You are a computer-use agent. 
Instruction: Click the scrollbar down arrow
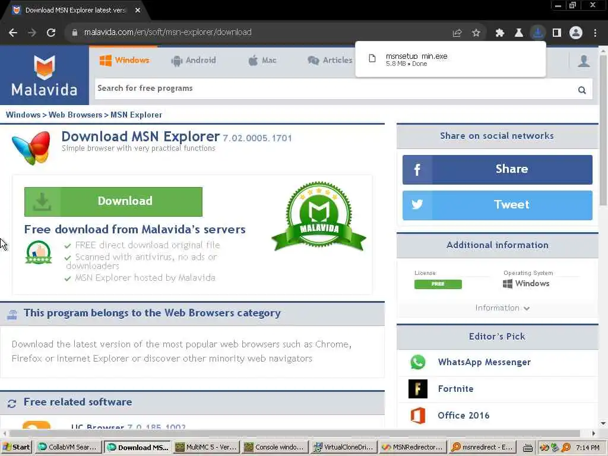[603, 423]
